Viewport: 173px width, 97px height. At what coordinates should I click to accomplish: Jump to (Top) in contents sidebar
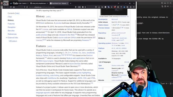[x=10, y=17]
